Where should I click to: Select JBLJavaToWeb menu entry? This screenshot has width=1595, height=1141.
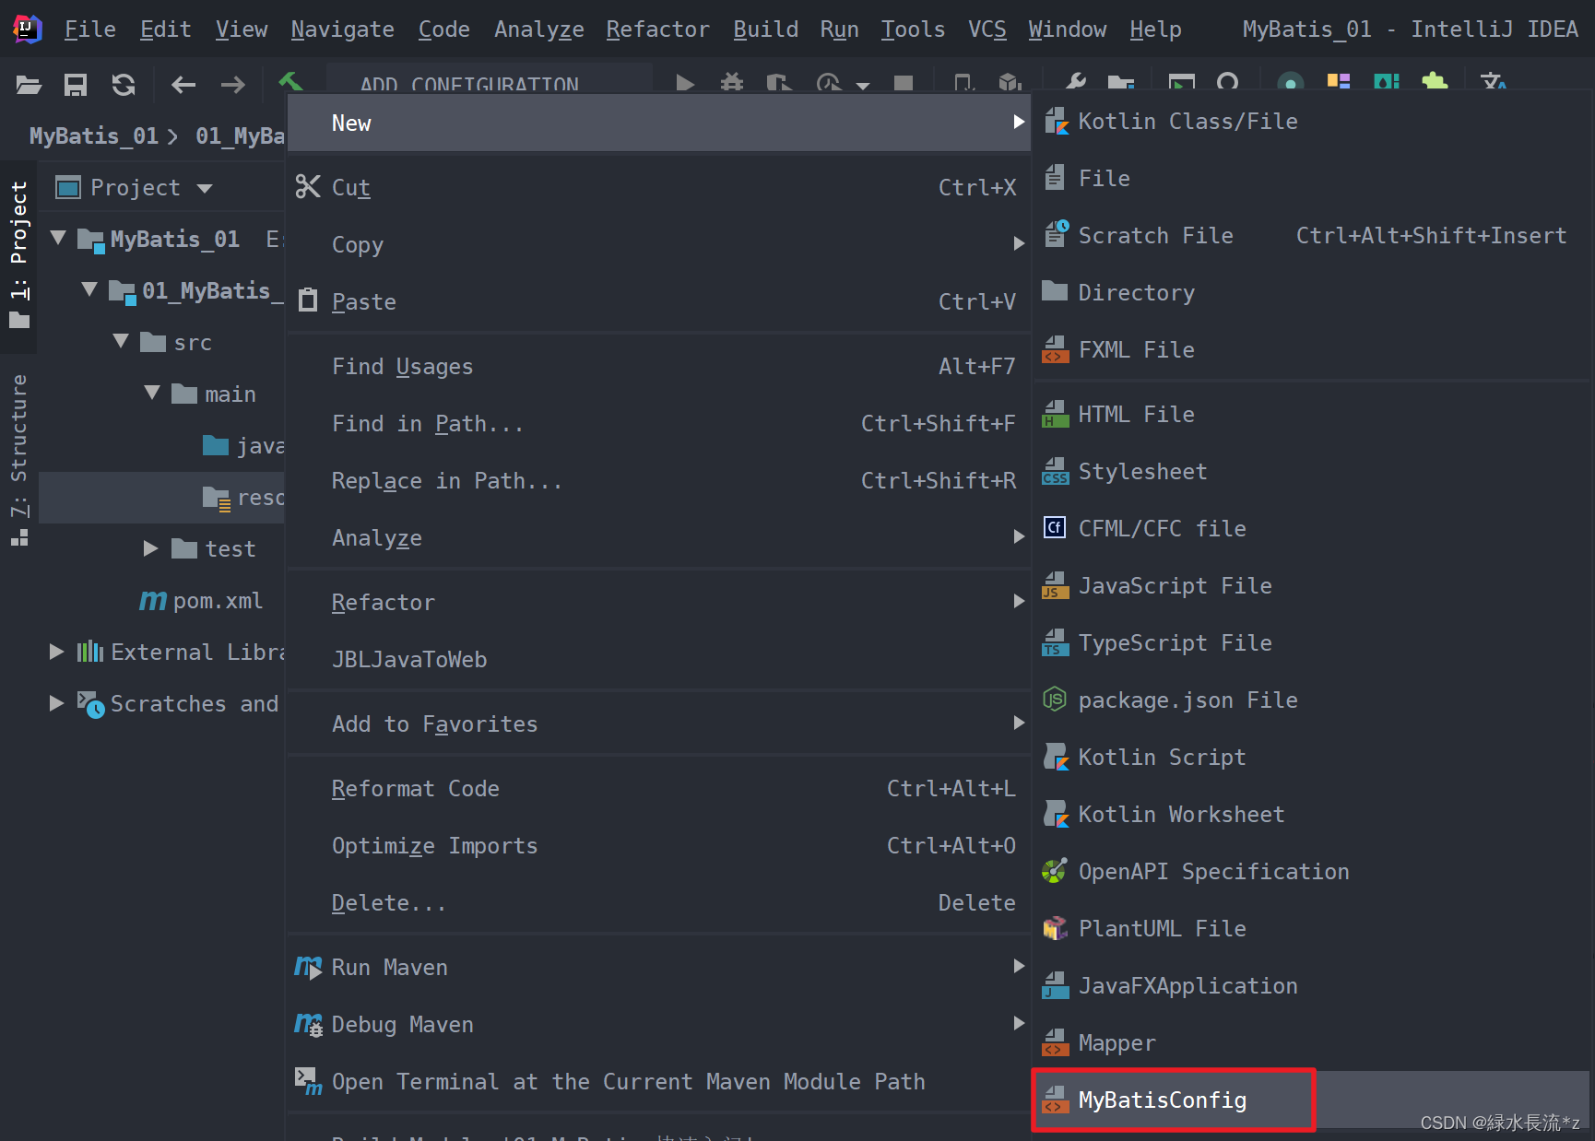(658, 659)
